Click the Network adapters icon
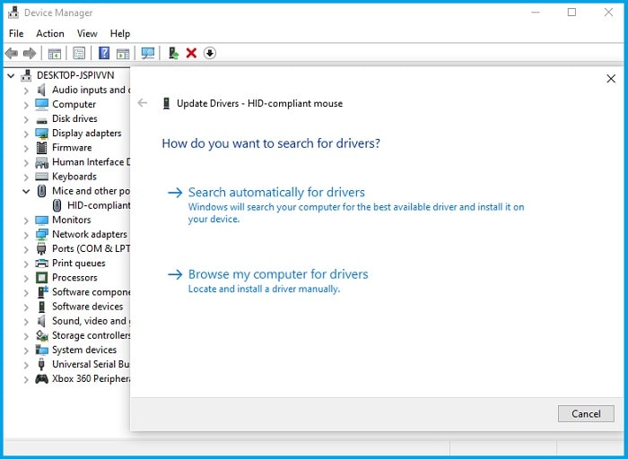This screenshot has width=628, height=459. [x=41, y=234]
